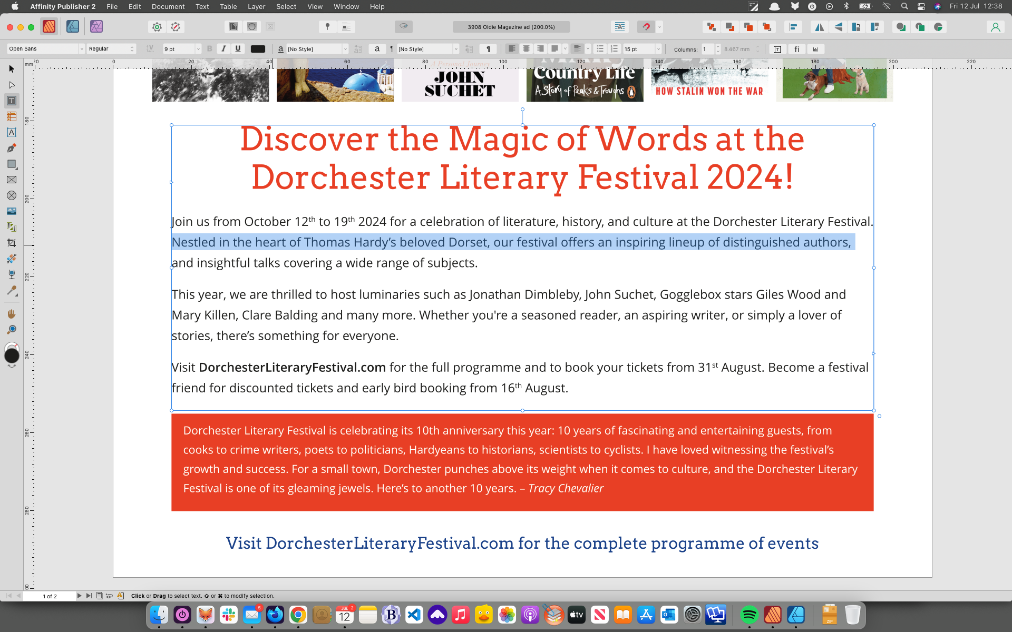Switch to Publisher persona

click(49, 26)
